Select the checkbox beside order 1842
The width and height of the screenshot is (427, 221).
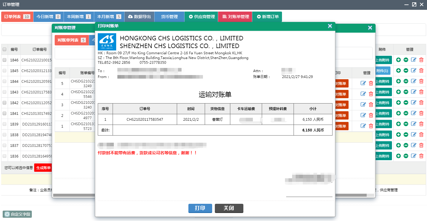tap(4, 103)
